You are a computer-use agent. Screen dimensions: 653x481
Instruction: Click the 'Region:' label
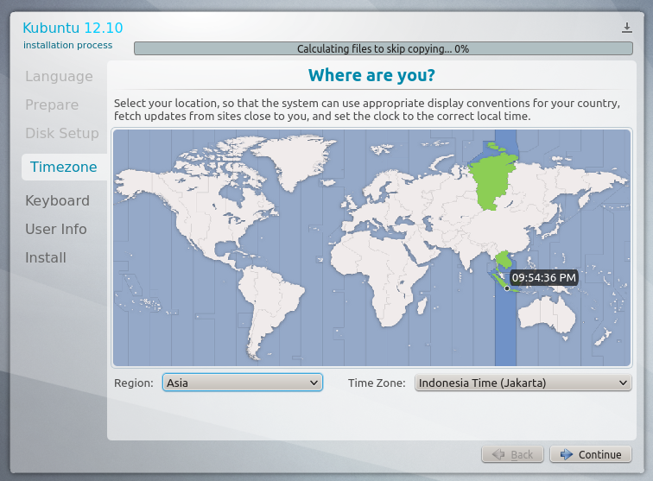[134, 383]
